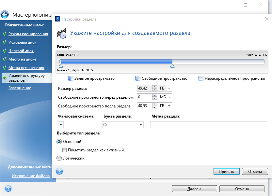This screenshot has width=272, height=196.
Task: Open the Исключение файлов link
Action: point(31,176)
